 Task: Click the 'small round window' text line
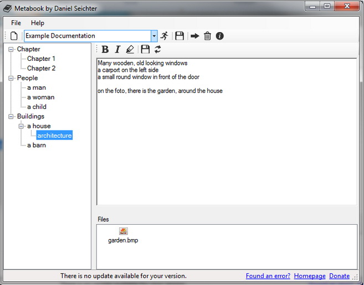coord(148,77)
